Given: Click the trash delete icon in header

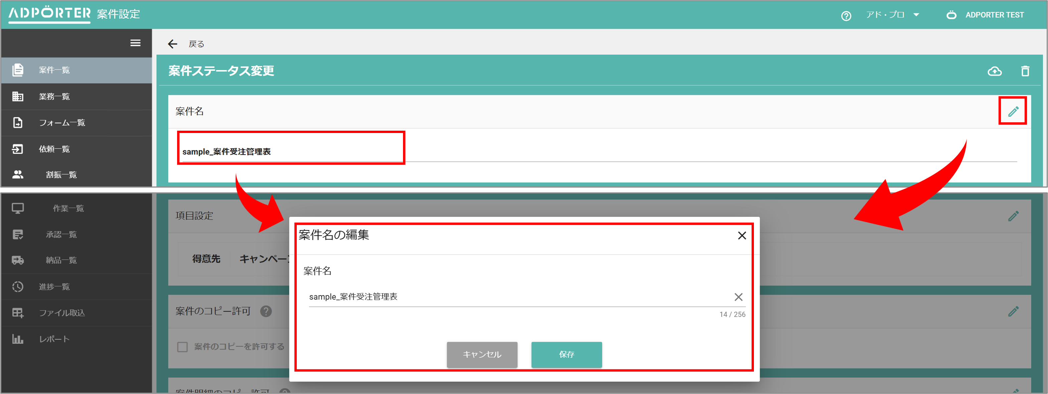Looking at the screenshot, I should click(x=1025, y=71).
